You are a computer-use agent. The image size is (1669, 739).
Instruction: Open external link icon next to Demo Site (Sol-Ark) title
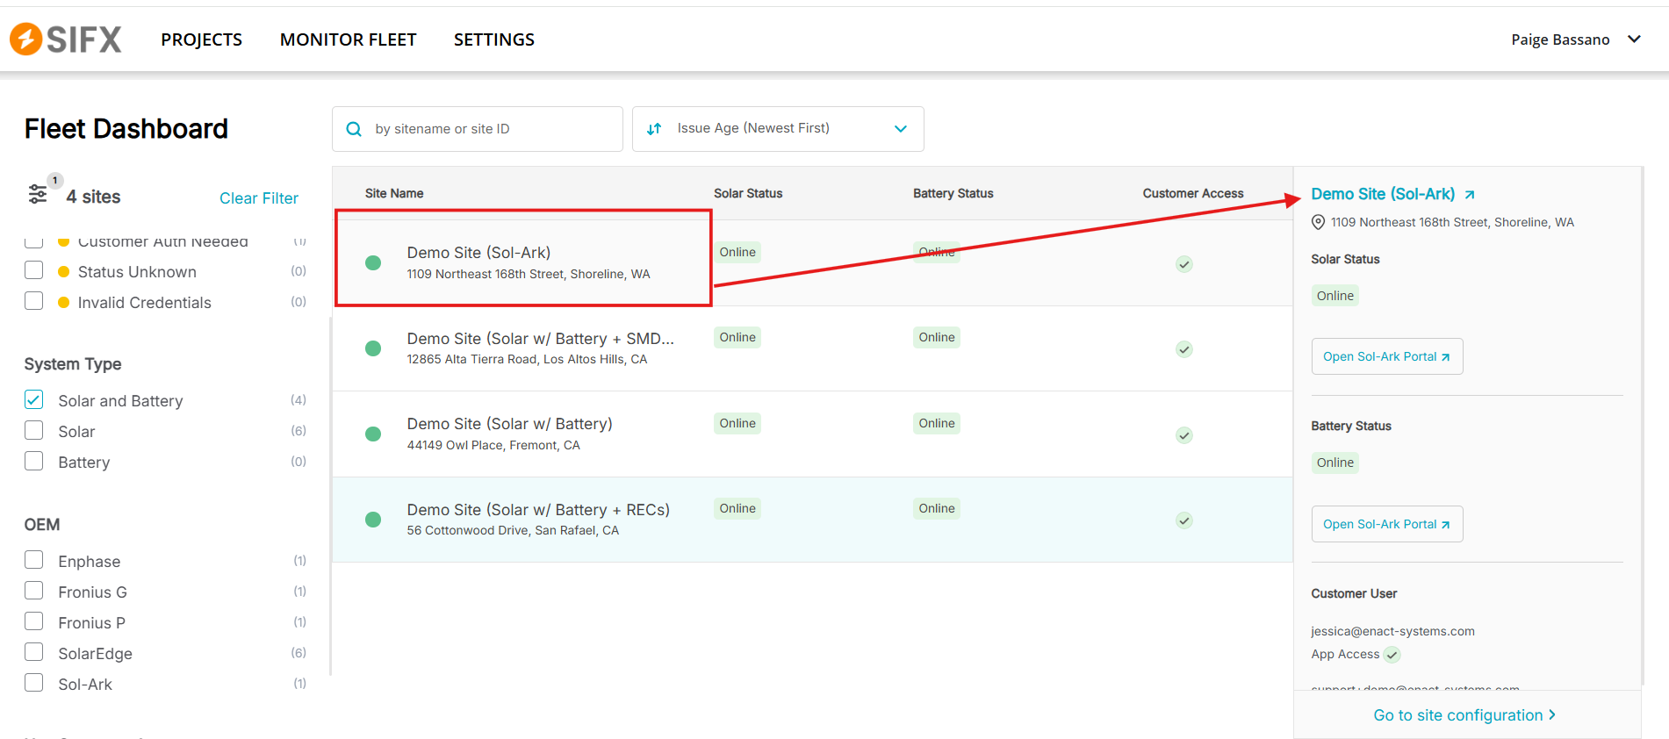click(1470, 195)
